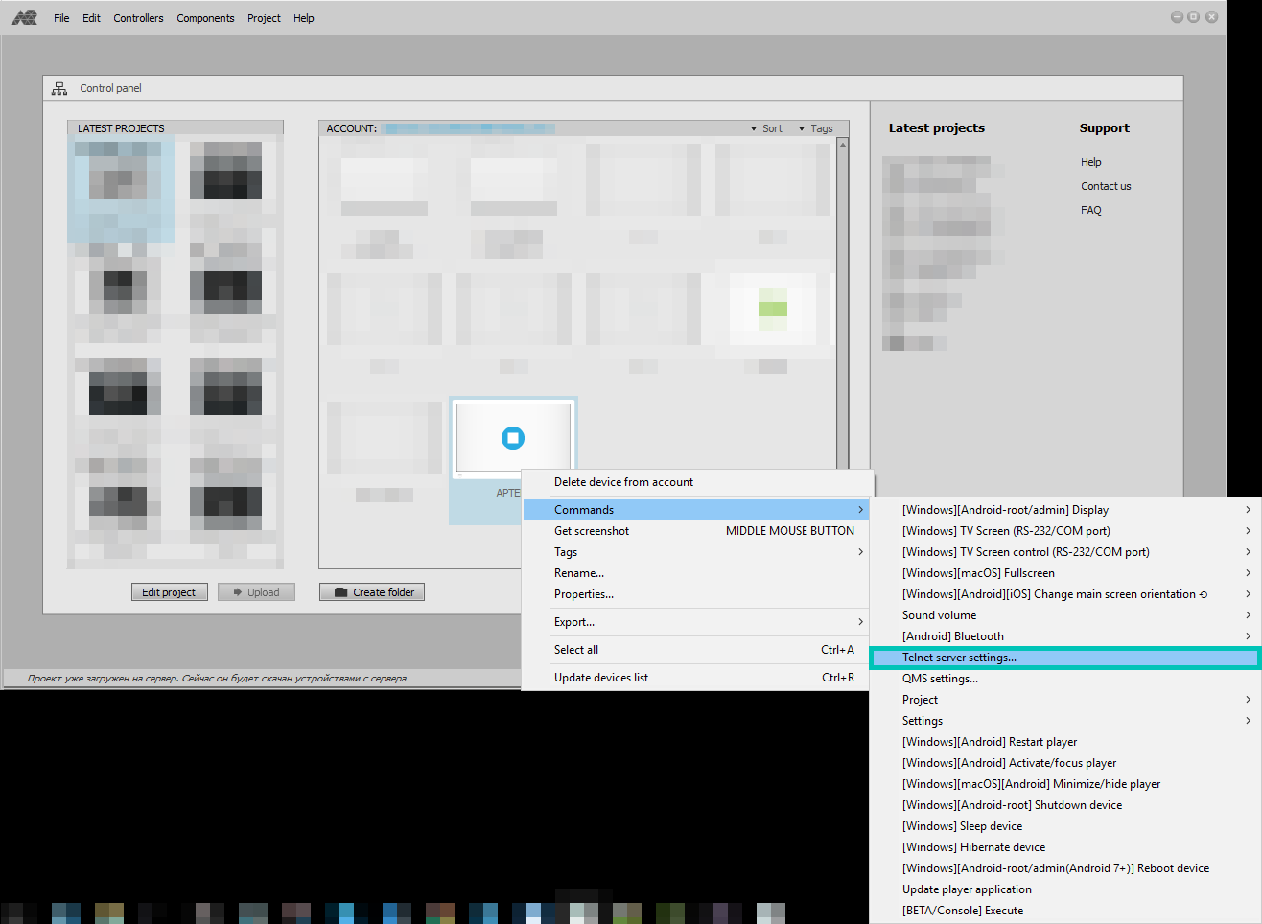Choose Select all in context menu
The image size is (1262, 924).
pos(697,650)
